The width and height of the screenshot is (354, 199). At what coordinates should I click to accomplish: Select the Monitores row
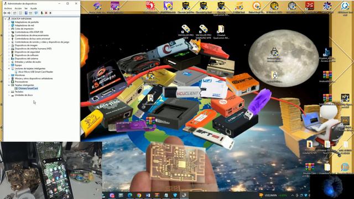pos(18,75)
